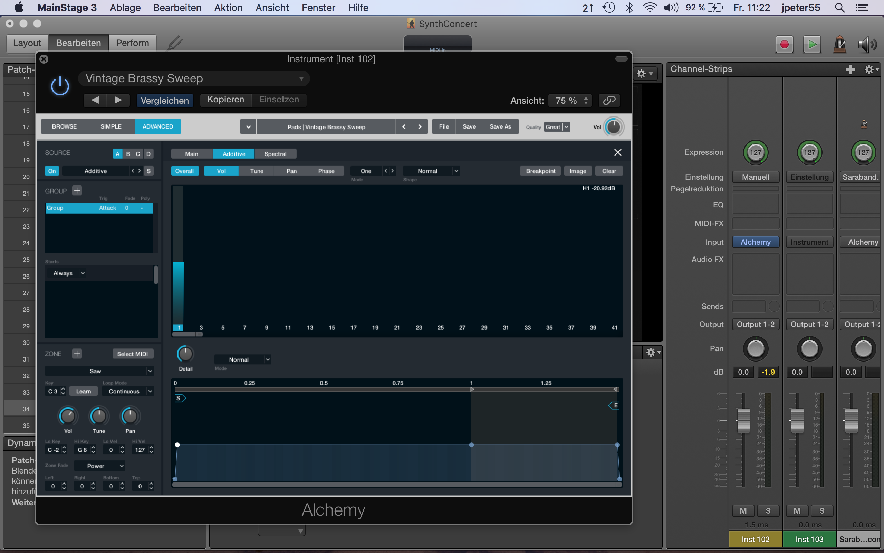Switch to the Spectral tab in Alchemy
Image resolution: width=884 pixels, height=553 pixels.
click(x=276, y=153)
